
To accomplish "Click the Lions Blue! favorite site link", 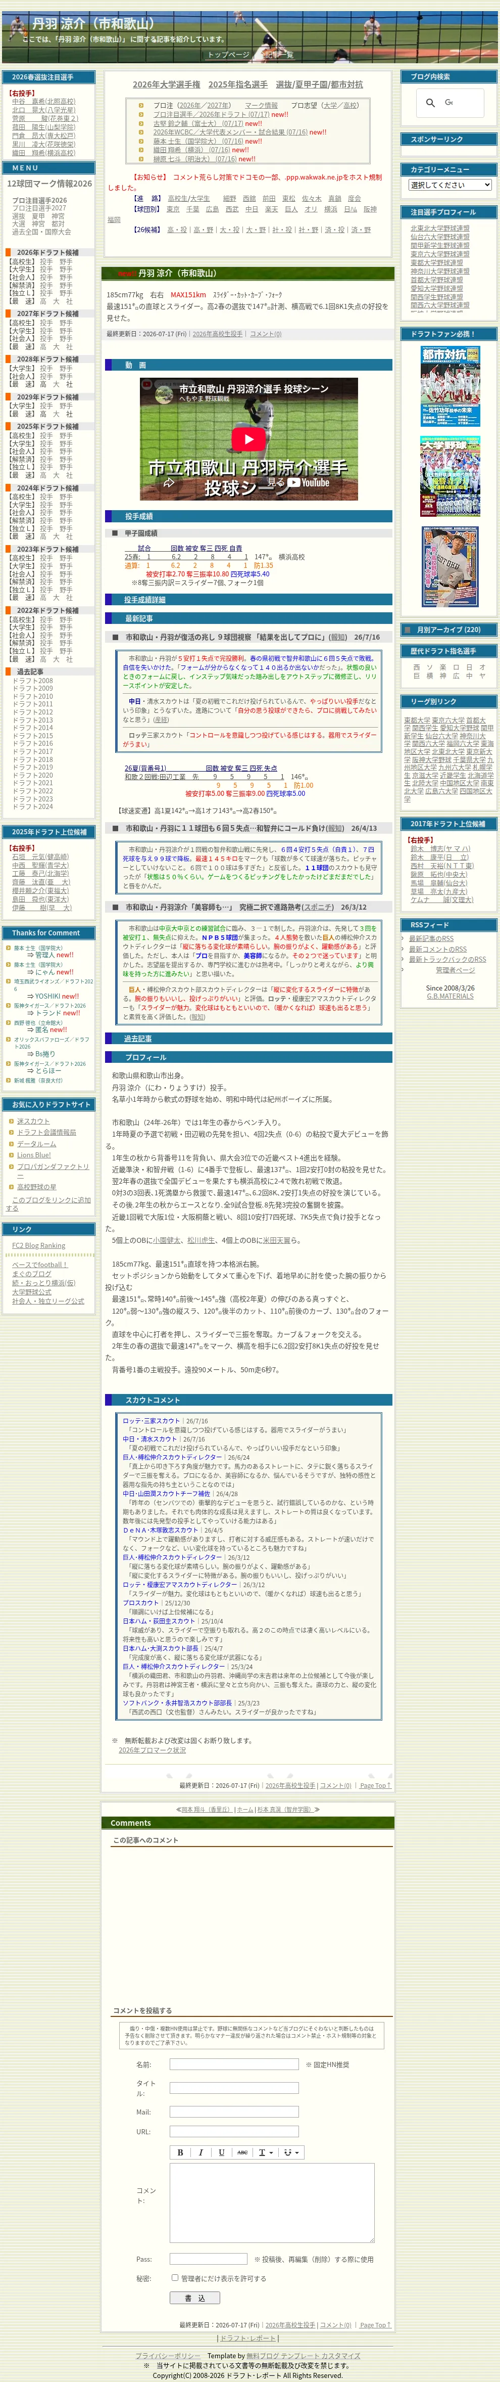I will 33,1155.
